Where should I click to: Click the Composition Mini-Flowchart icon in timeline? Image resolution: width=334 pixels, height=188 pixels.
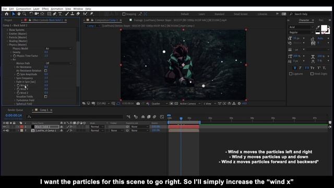128,117
